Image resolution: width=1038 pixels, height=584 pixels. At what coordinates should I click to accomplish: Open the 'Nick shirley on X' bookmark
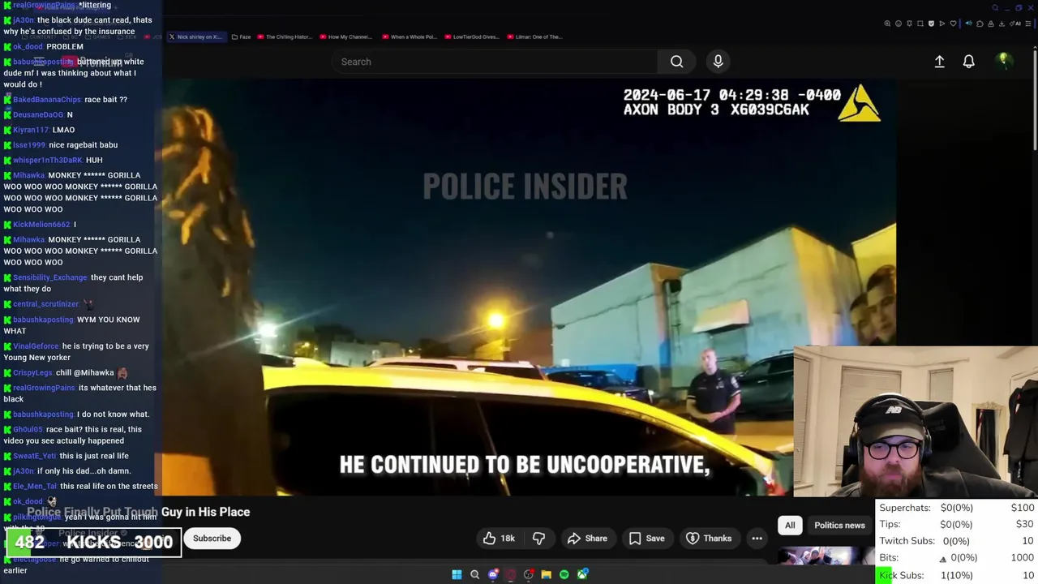coord(195,36)
